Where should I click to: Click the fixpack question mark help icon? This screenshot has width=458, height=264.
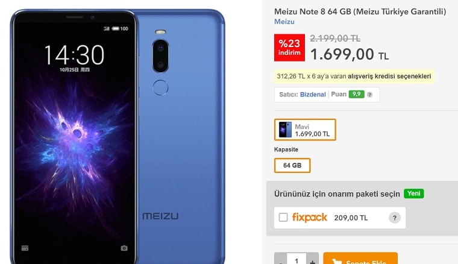tap(394, 218)
